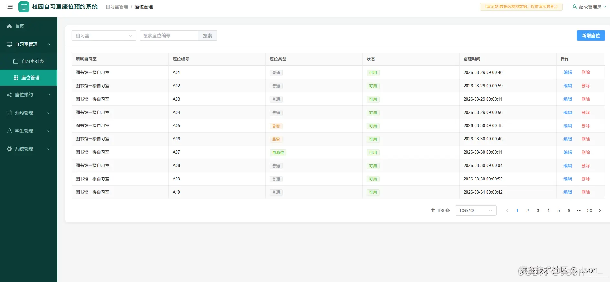Open the 10条/页 page size dropdown
The width and height of the screenshot is (610, 282).
(x=476, y=211)
